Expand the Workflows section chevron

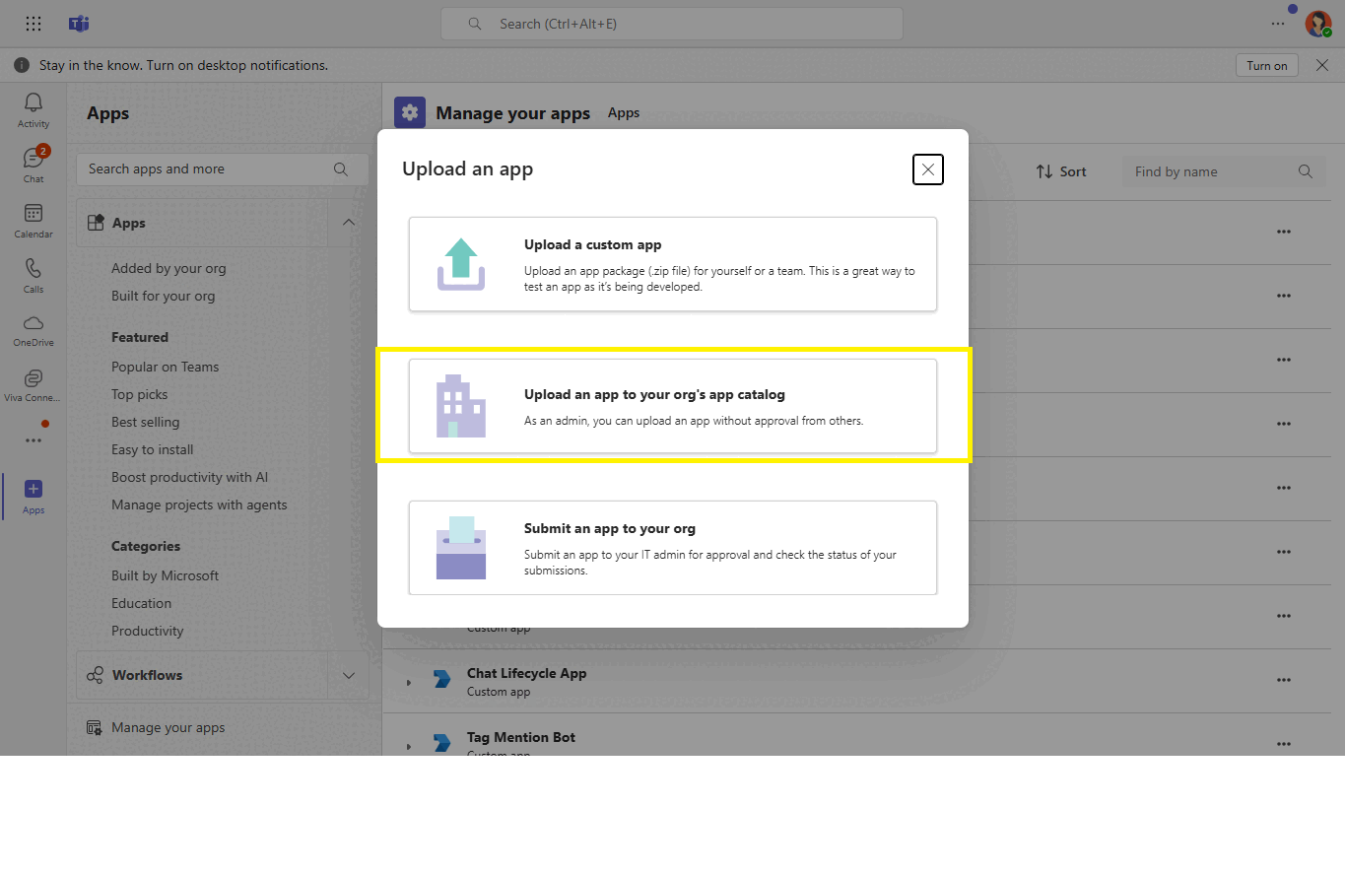tap(349, 675)
